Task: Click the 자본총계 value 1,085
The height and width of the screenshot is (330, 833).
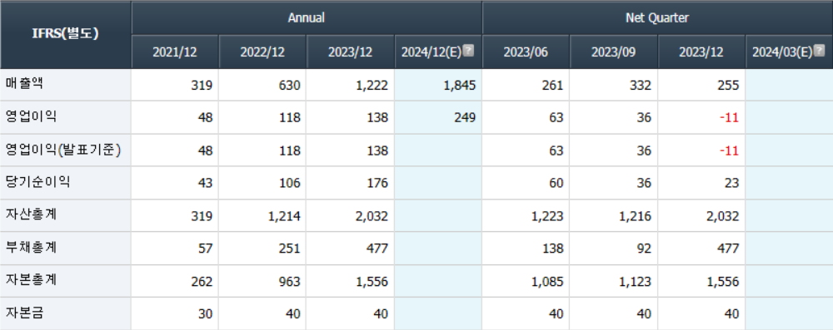Action: coord(548,281)
